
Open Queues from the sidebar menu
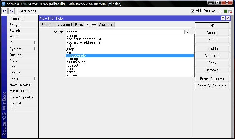pyautogui.click(x=23, y=55)
